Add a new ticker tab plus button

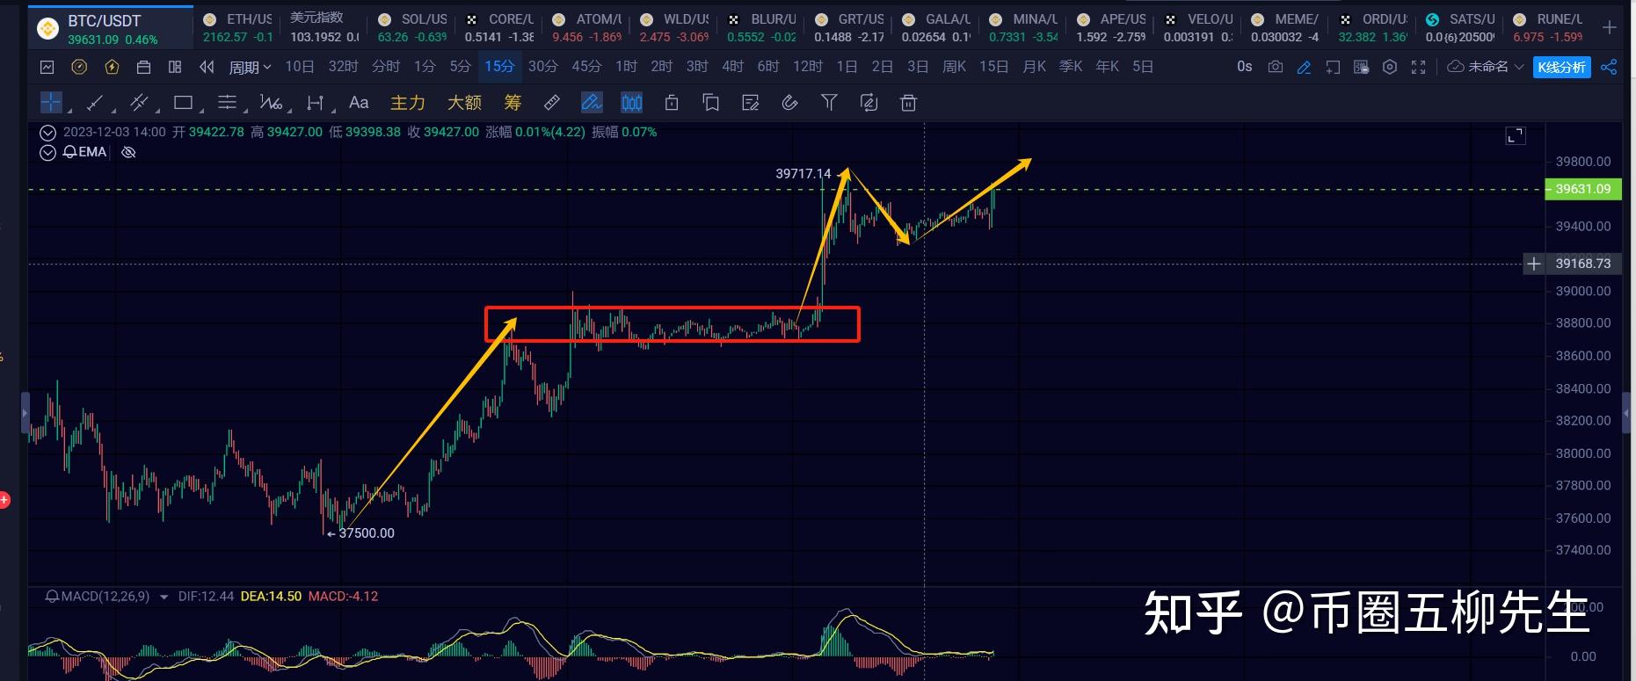pos(1610,28)
